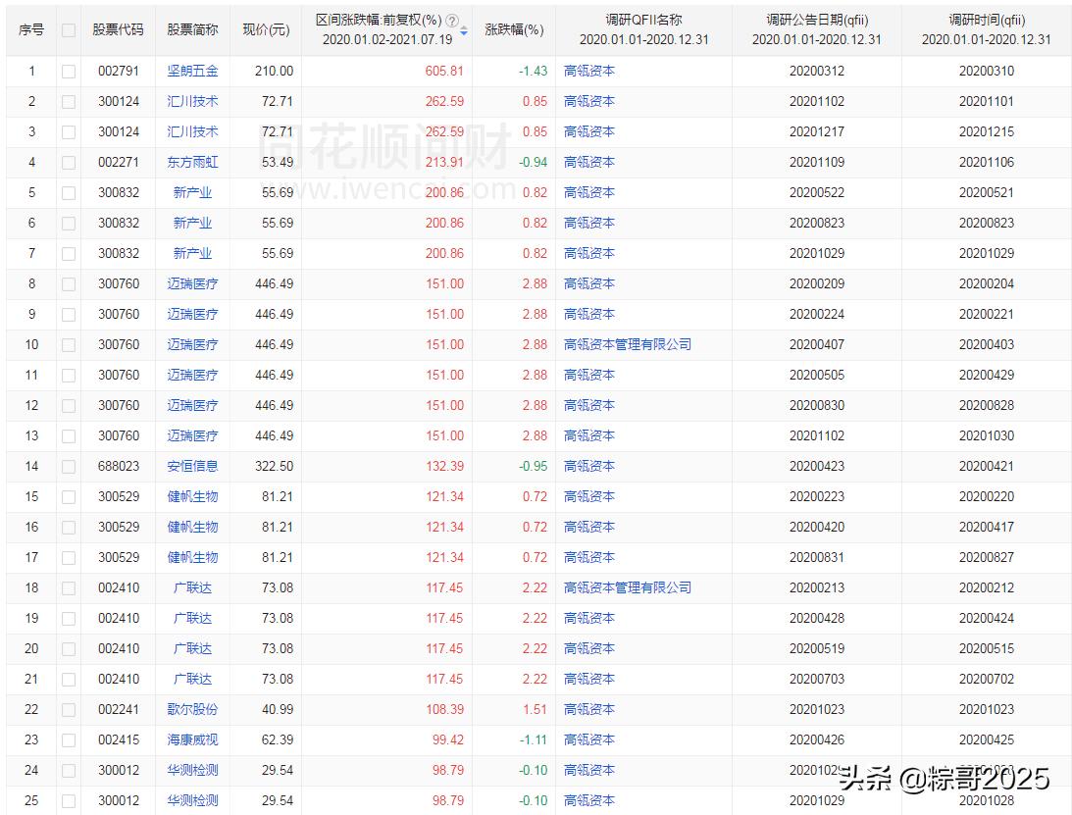The width and height of the screenshot is (1072, 815).
Task: Open the 安恒信息 stock link
Action: (192, 466)
